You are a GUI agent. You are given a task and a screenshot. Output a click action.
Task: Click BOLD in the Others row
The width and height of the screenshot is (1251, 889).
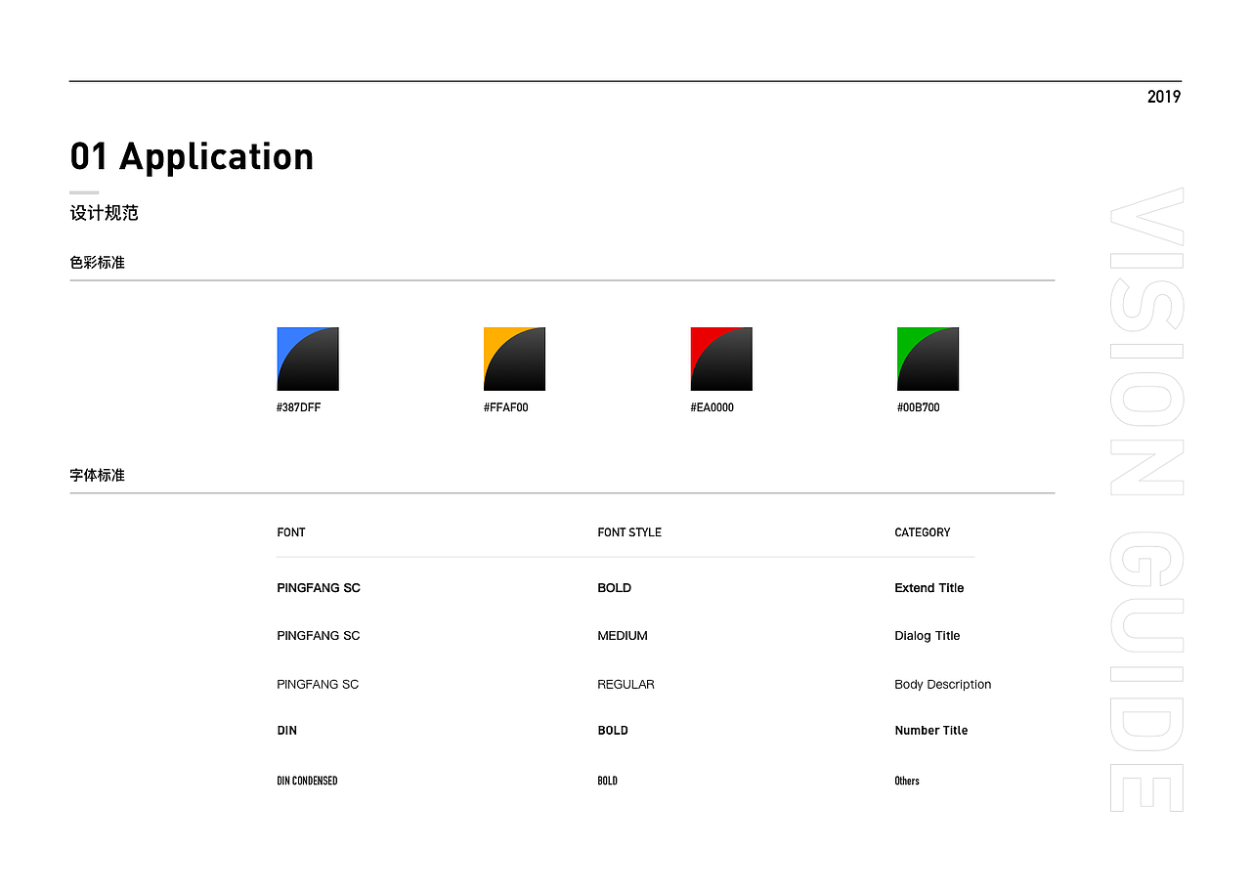coord(608,781)
